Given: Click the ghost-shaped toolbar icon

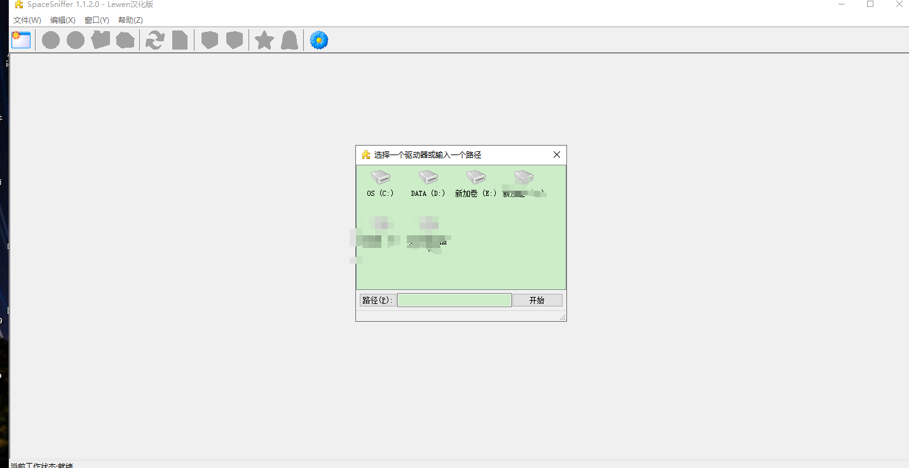Looking at the screenshot, I should [289, 41].
